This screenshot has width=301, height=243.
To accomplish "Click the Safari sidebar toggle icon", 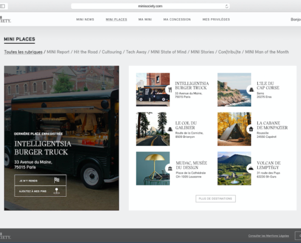I will (2, 6).
